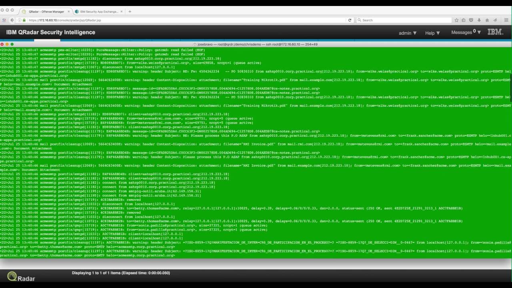
Task: Open the bookmarks library clipboard icon
Action: click(x=464, y=20)
